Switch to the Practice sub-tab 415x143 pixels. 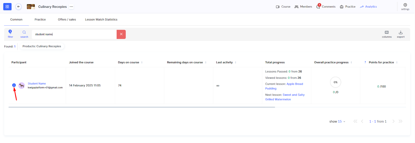pos(40,20)
